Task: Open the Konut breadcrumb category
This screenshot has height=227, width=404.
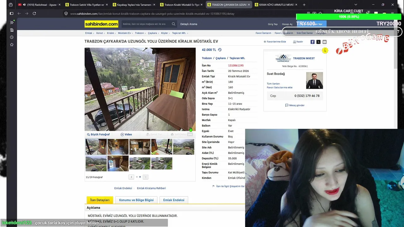Action: coord(100,33)
